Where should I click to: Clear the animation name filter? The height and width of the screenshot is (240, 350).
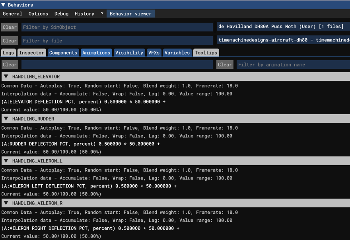point(225,64)
